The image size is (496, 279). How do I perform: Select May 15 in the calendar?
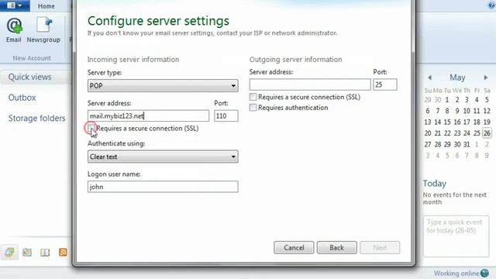pyautogui.click(x=447, y=122)
